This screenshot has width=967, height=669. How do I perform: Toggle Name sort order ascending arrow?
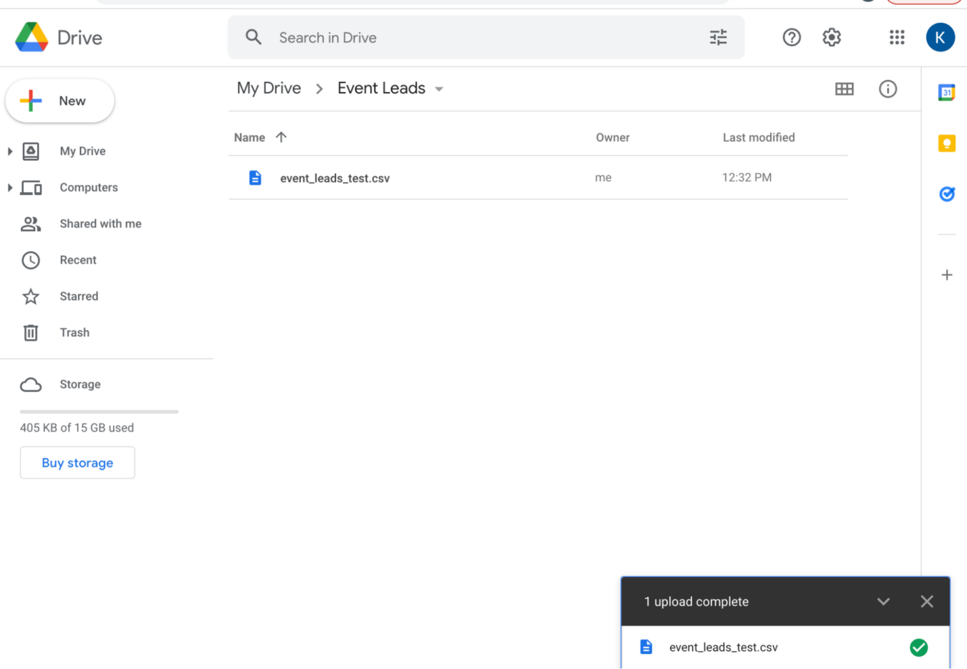tap(281, 137)
